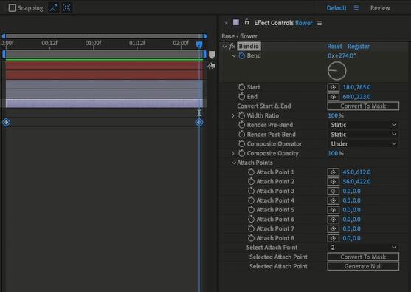Toggle the Attach Point 3 stopwatch
Screen dimensions: 411x292
point(251,191)
